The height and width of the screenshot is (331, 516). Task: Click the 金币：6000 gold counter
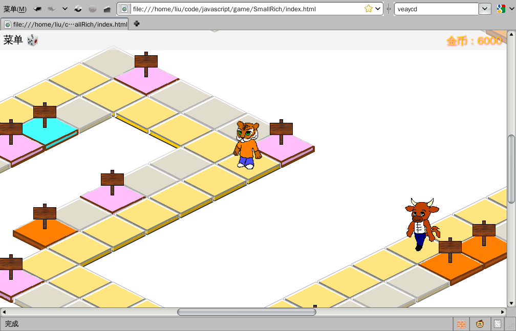(x=474, y=41)
